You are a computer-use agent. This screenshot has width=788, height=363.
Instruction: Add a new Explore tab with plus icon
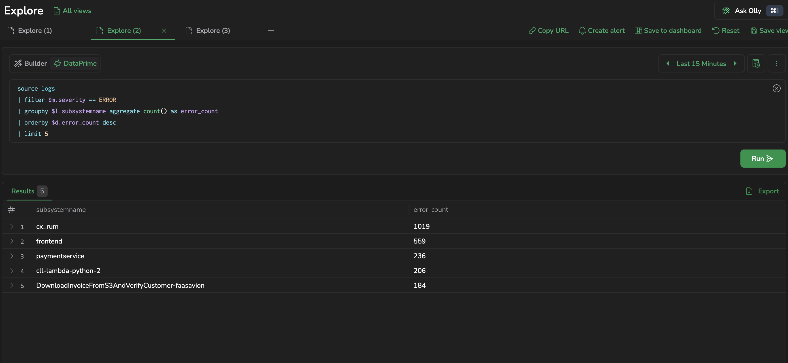(271, 30)
